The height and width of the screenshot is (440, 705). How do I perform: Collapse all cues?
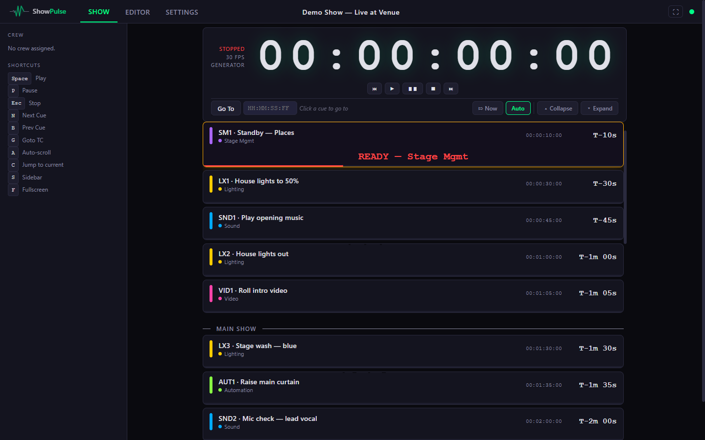click(x=558, y=108)
